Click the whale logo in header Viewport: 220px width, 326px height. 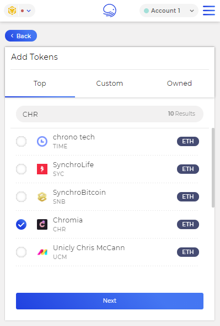[110, 11]
